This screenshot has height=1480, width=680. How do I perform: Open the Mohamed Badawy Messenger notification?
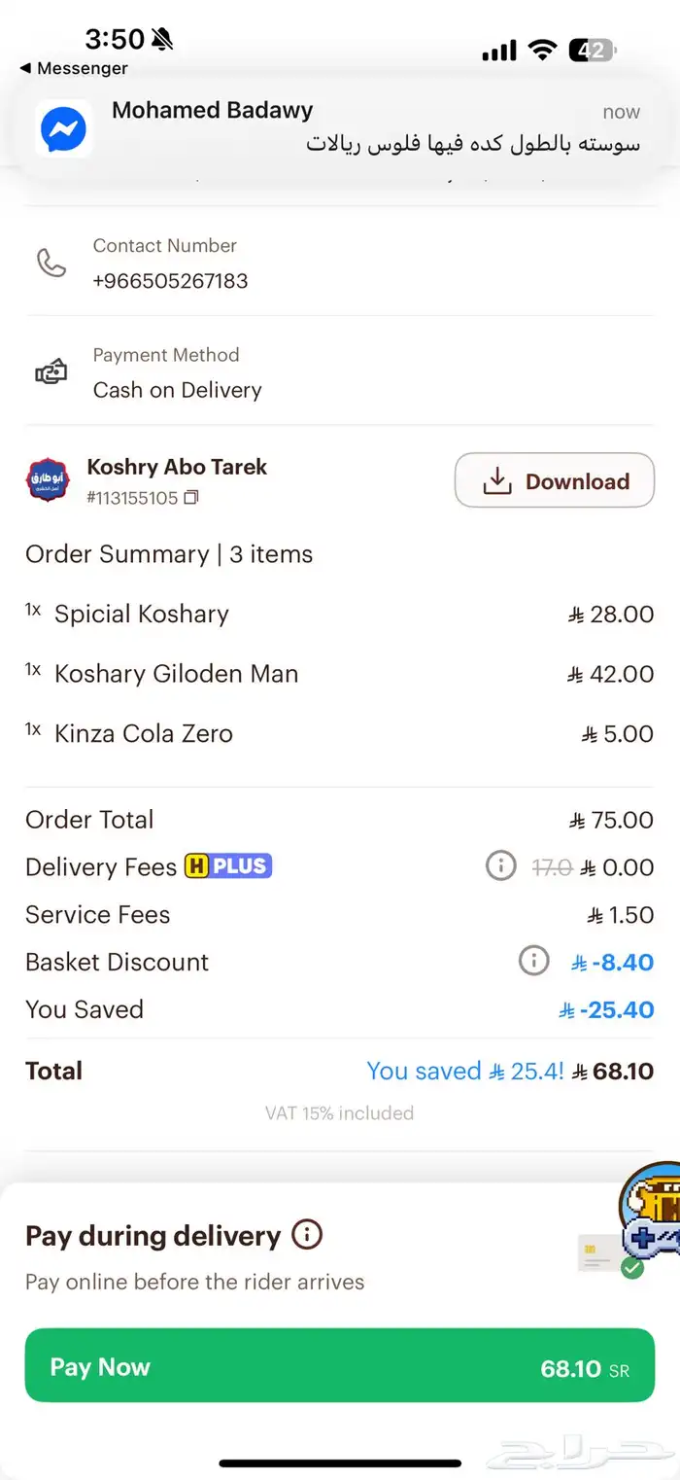[x=340, y=126]
